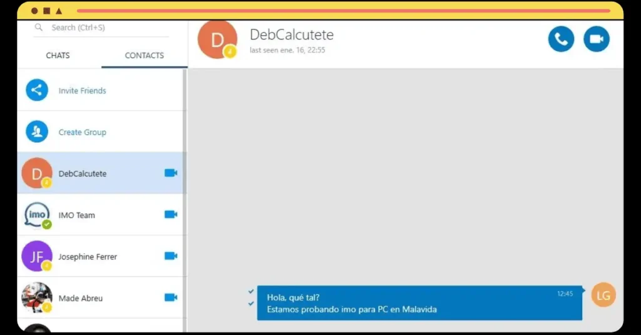Click Made Abreu profile picture
This screenshot has height=335, width=641.
[x=37, y=297]
